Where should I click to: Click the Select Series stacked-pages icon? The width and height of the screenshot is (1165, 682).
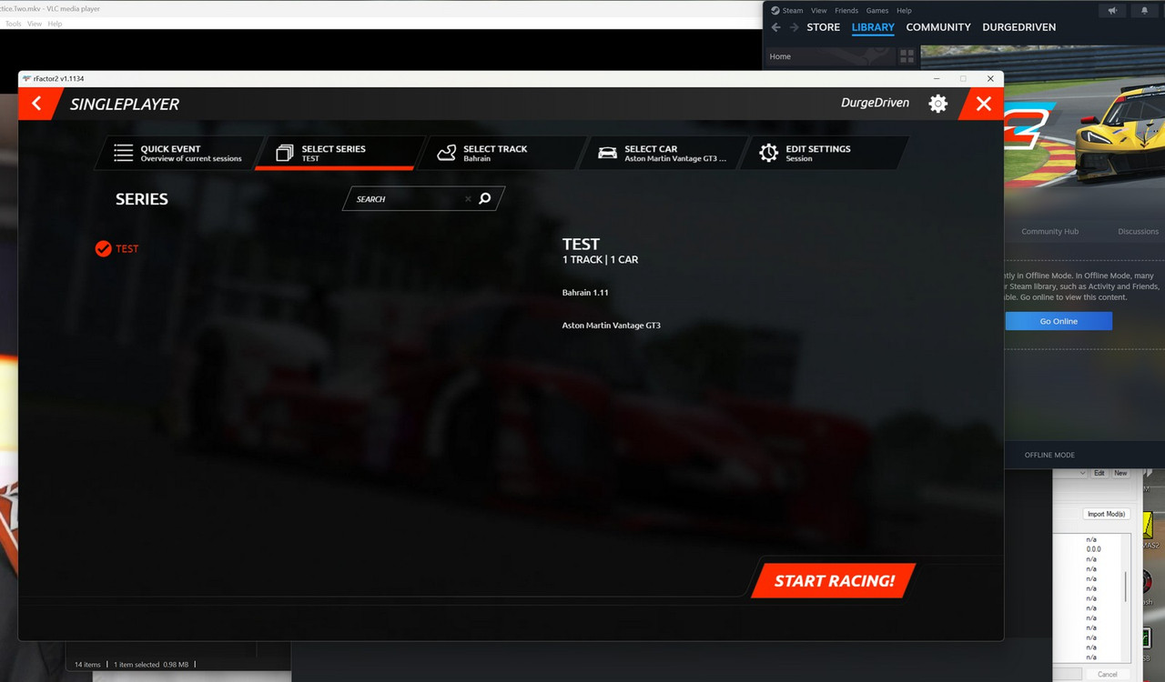tap(285, 153)
